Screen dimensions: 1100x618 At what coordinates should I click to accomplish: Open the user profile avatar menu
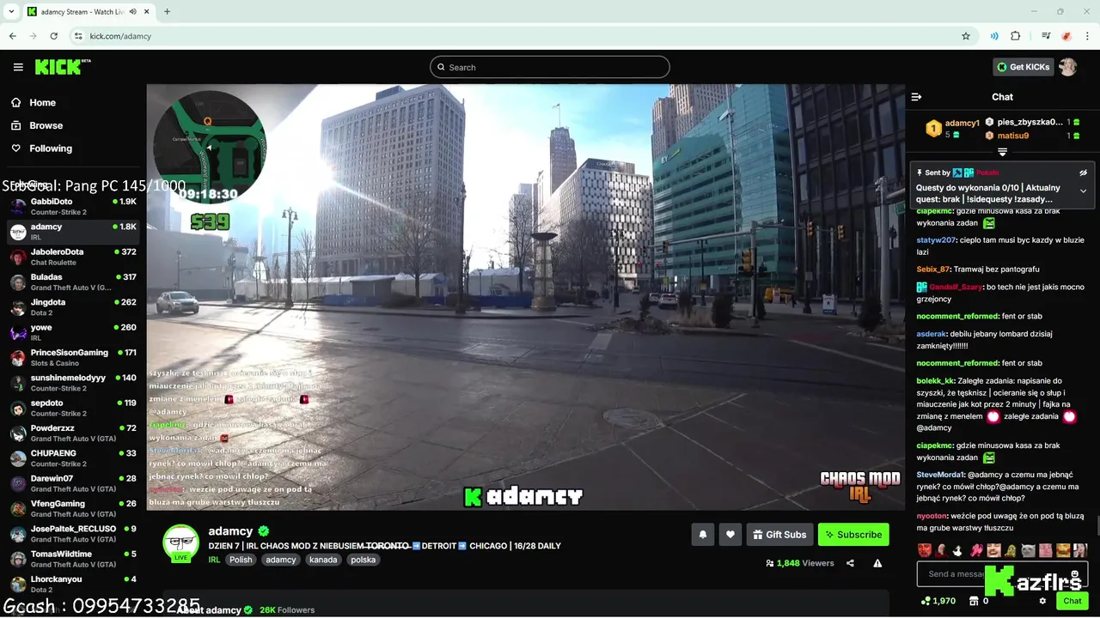pos(1067,67)
